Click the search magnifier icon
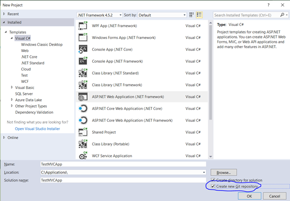Screen dimensions: 290x201 [x=282, y=15]
